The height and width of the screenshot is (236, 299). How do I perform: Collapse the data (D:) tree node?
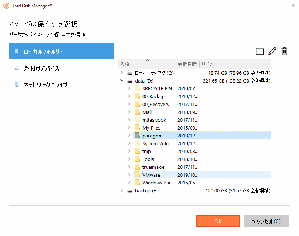point(122,81)
